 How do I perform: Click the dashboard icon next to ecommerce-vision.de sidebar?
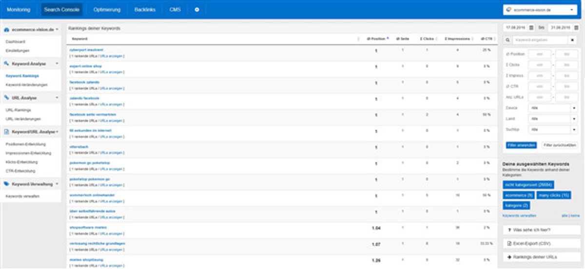[x=7, y=29]
